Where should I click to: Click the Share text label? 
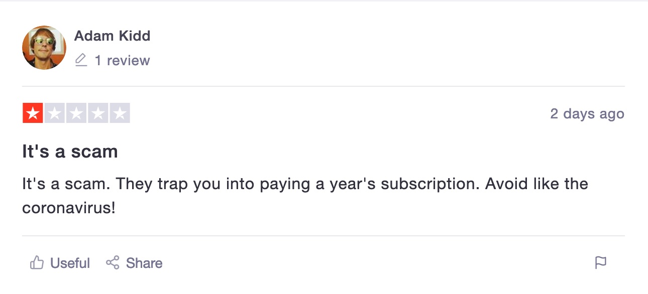point(144,263)
